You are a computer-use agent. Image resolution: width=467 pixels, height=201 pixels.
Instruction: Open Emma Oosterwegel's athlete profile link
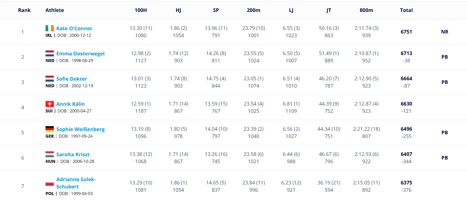click(80, 54)
